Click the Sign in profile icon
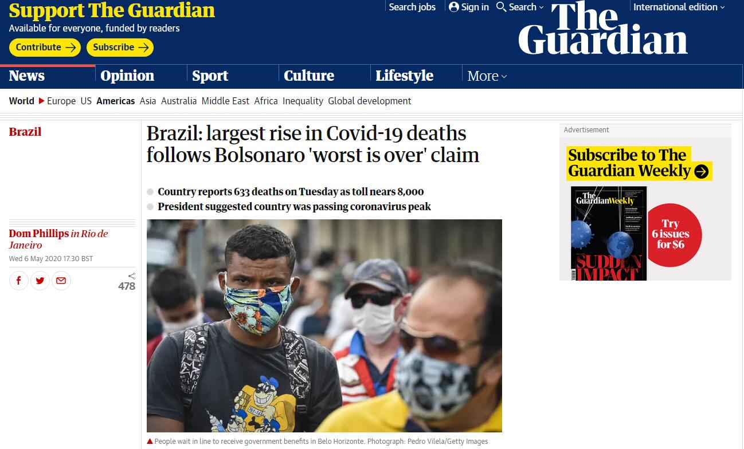This screenshot has width=744, height=449. (454, 7)
